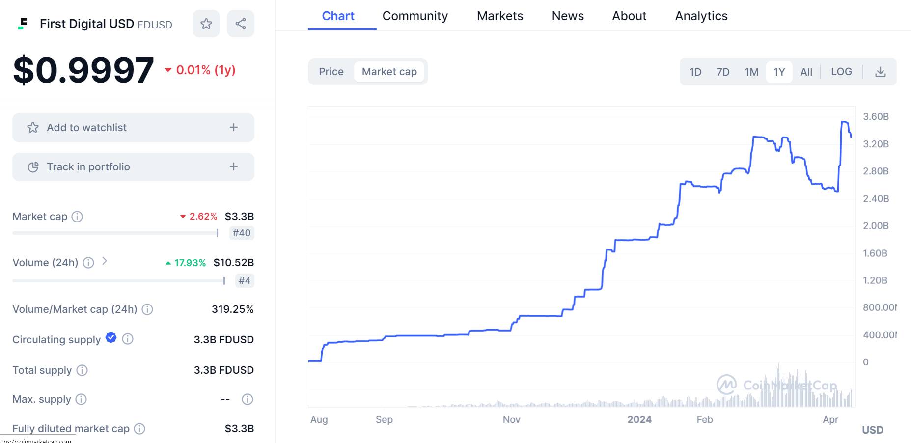Open Market cap info icon
This screenshot has width=911, height=443.
click(77, 217)
